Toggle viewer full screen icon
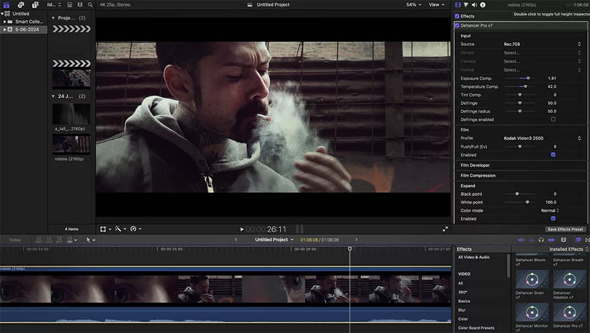 [x=445, y=229]
